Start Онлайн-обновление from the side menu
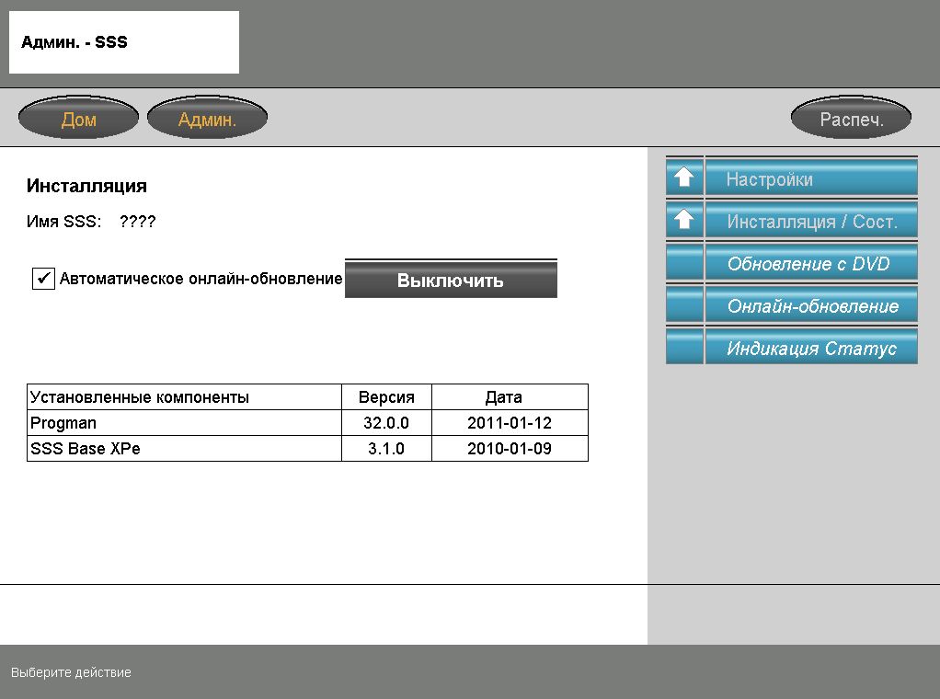 coord(811,304)
